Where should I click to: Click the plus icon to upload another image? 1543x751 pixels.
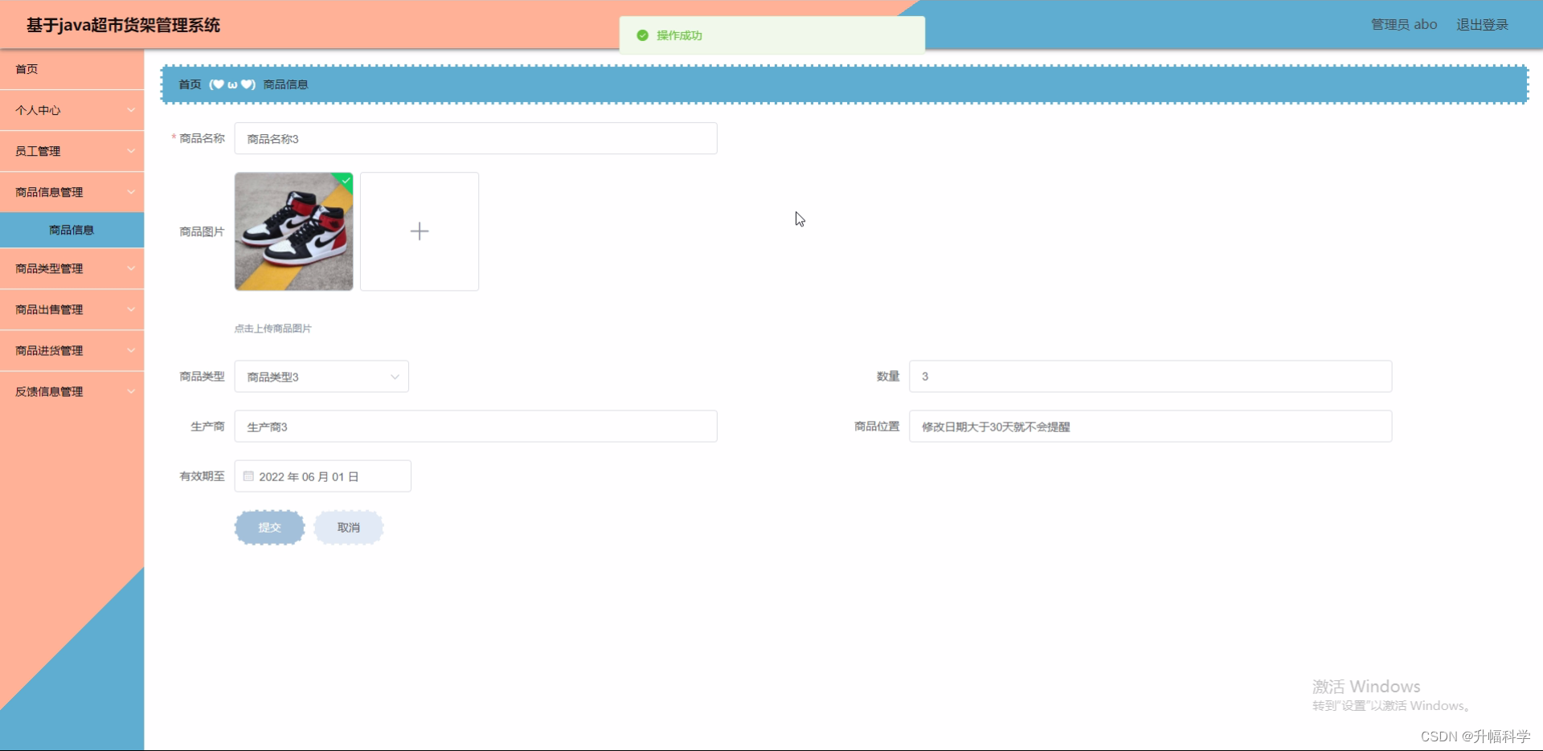pos(419,231)
